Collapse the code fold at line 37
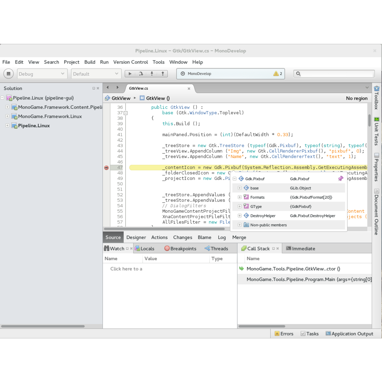The image size is (382, 382). click(126, 113)
